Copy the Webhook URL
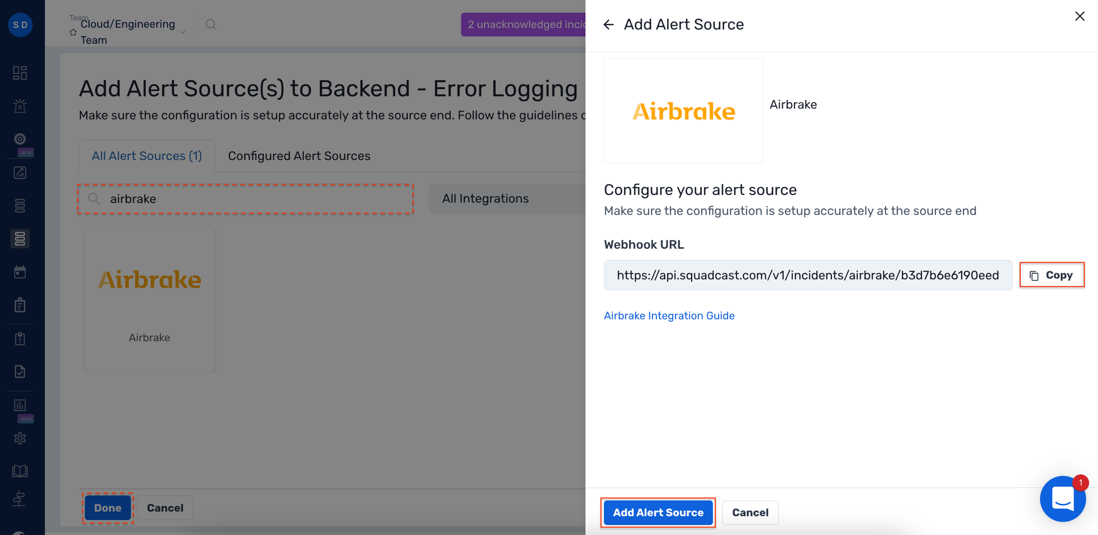The width and height of the screenshot is (1098, 535). click(1052, 275)
